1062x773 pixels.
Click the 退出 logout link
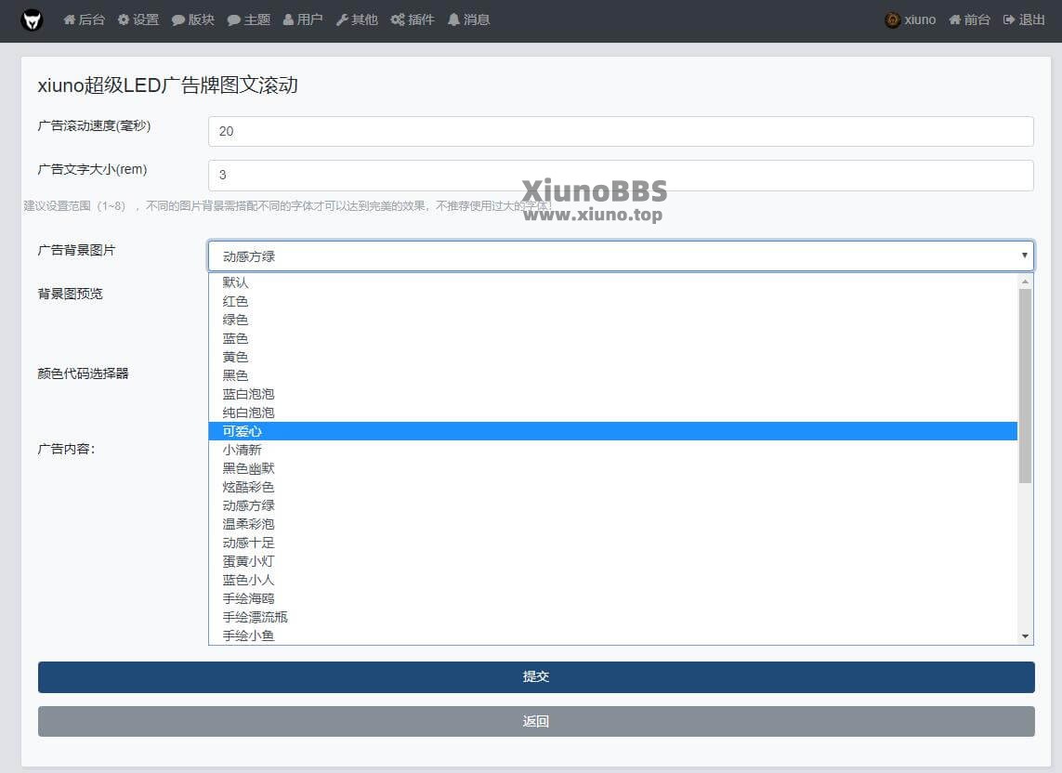[1024, 20]
